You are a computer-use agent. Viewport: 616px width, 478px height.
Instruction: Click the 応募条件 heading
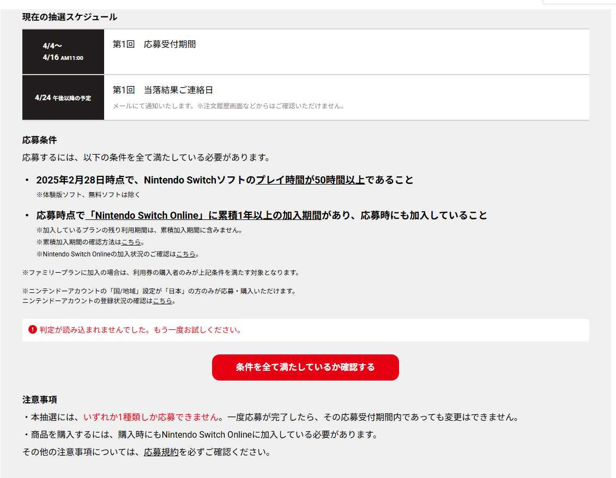coord(39,140)
